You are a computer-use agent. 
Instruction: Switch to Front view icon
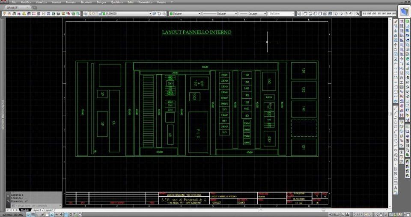(x=325, y=14)
